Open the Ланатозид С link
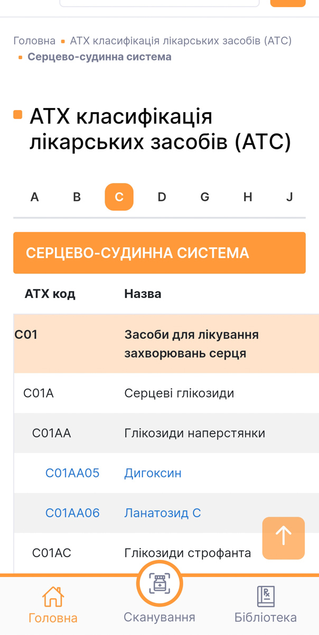 (163, 513)
